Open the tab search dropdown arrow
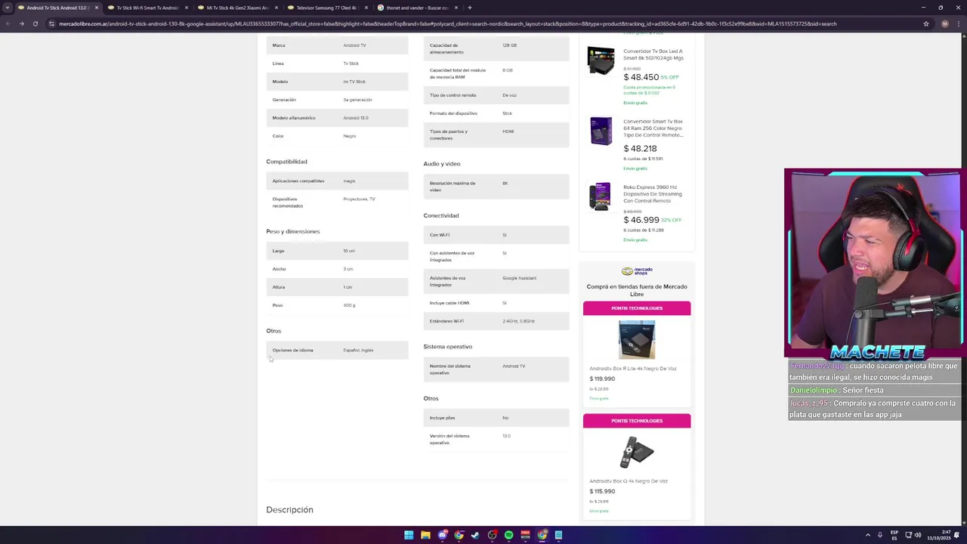967x544 pixels. [x=7, y=8]
